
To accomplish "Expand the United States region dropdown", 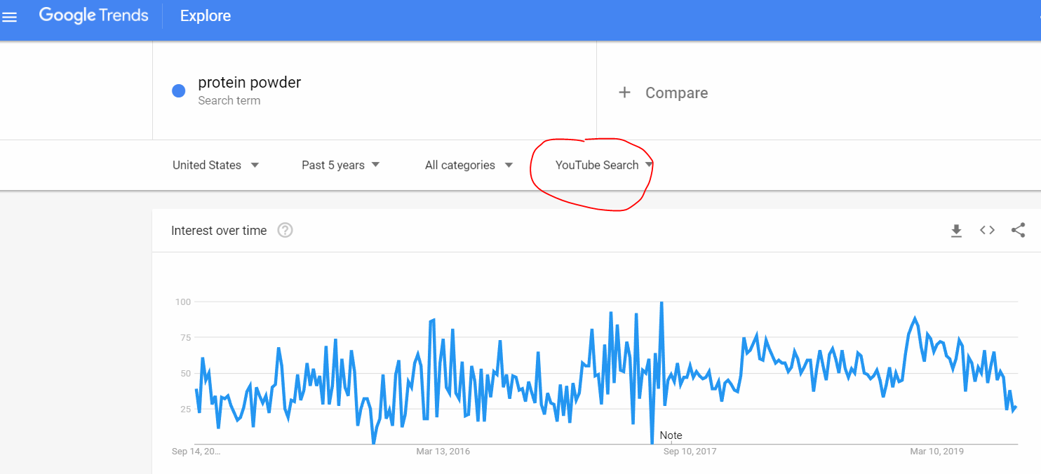I will pyautogui.click(x=215, y=165).
